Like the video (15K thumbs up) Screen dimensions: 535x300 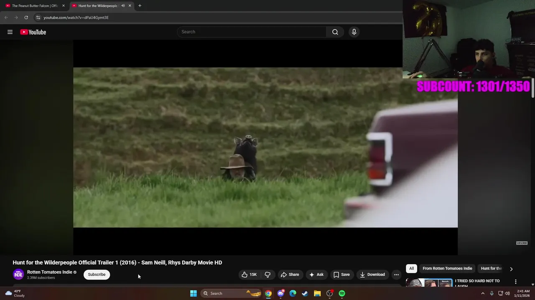coord(249,275)
